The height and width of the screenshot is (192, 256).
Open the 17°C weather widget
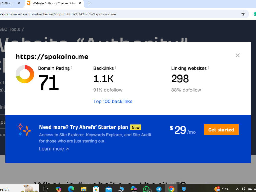click(x=222, y=189)
